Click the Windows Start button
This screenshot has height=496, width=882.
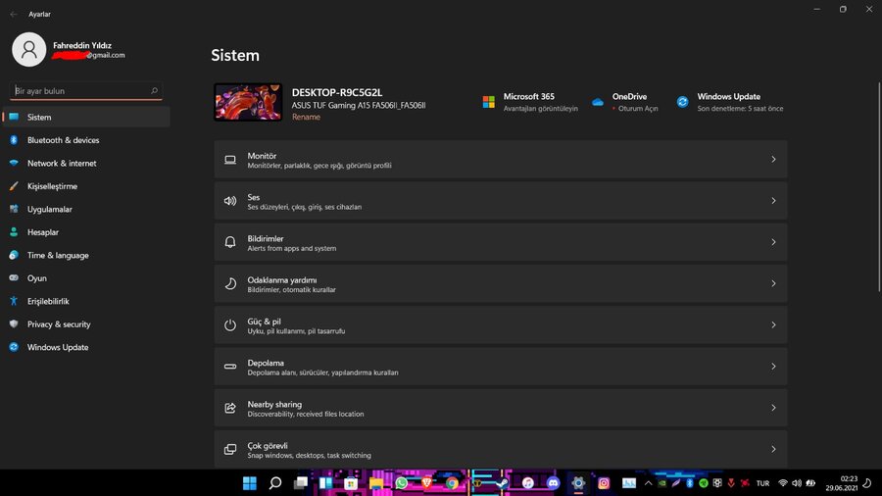[x=249, y=483]
